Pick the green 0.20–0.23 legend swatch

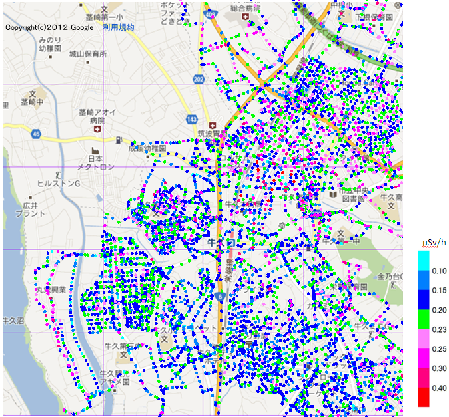coord(424,319)
